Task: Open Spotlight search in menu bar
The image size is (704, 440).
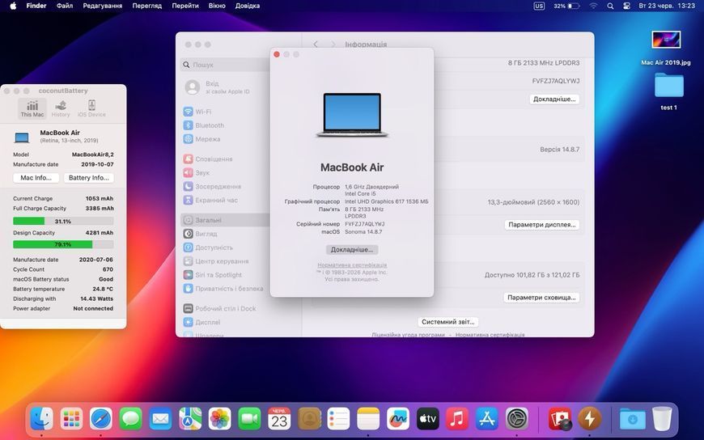Action: coord(610,6)
